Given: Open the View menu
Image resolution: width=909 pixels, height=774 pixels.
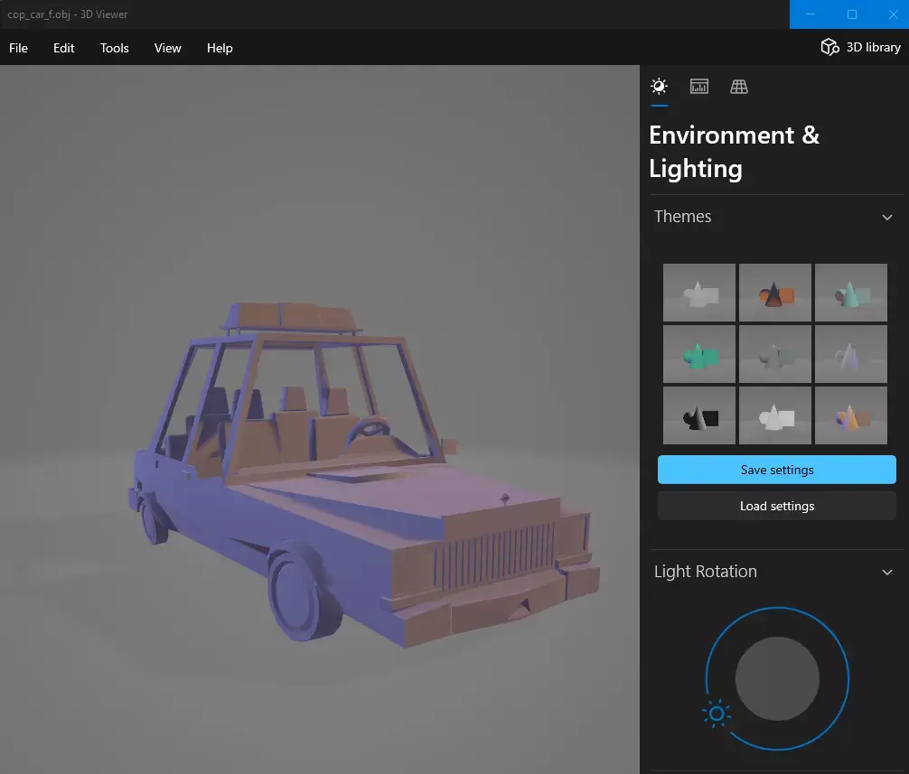Looking at the screenshot, I should [167, 48].
